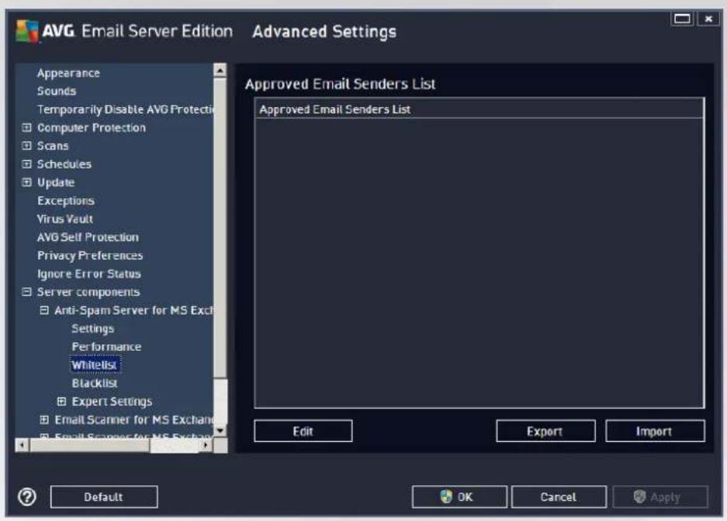The image size is (727, 521).
Task: Select the Schedules item
Action: point(64,164)
